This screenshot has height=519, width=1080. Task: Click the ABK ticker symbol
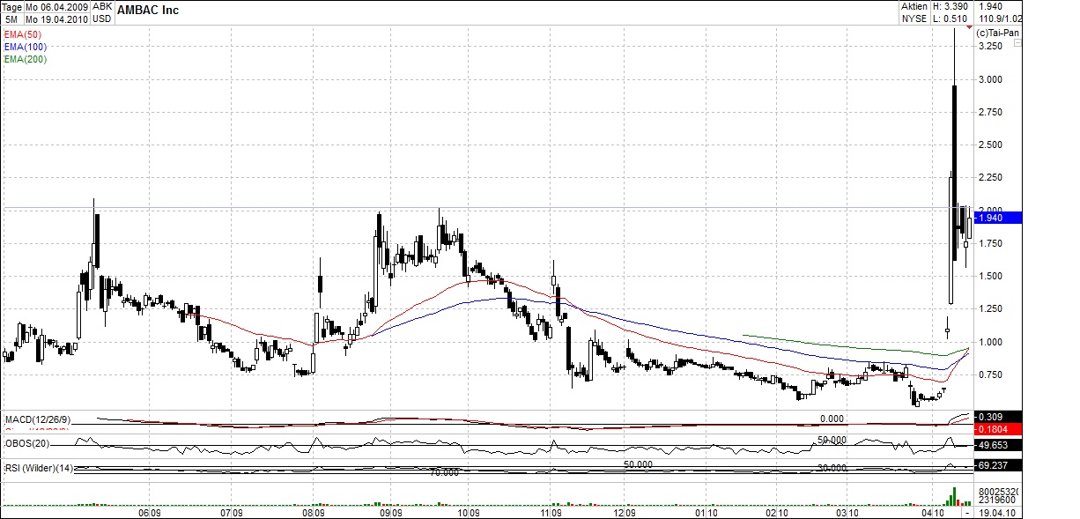(102, 6)
